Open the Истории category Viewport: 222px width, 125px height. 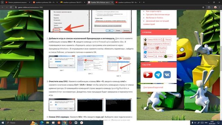[149, 48]
